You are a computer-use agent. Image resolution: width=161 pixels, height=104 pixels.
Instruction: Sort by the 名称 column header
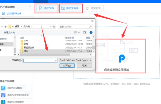click(22, 38)
